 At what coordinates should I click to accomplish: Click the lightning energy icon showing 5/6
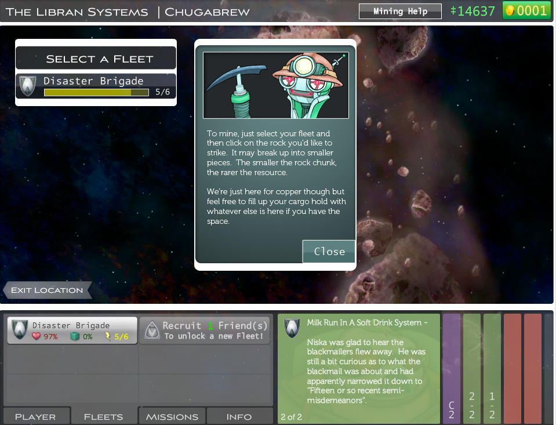108,337
